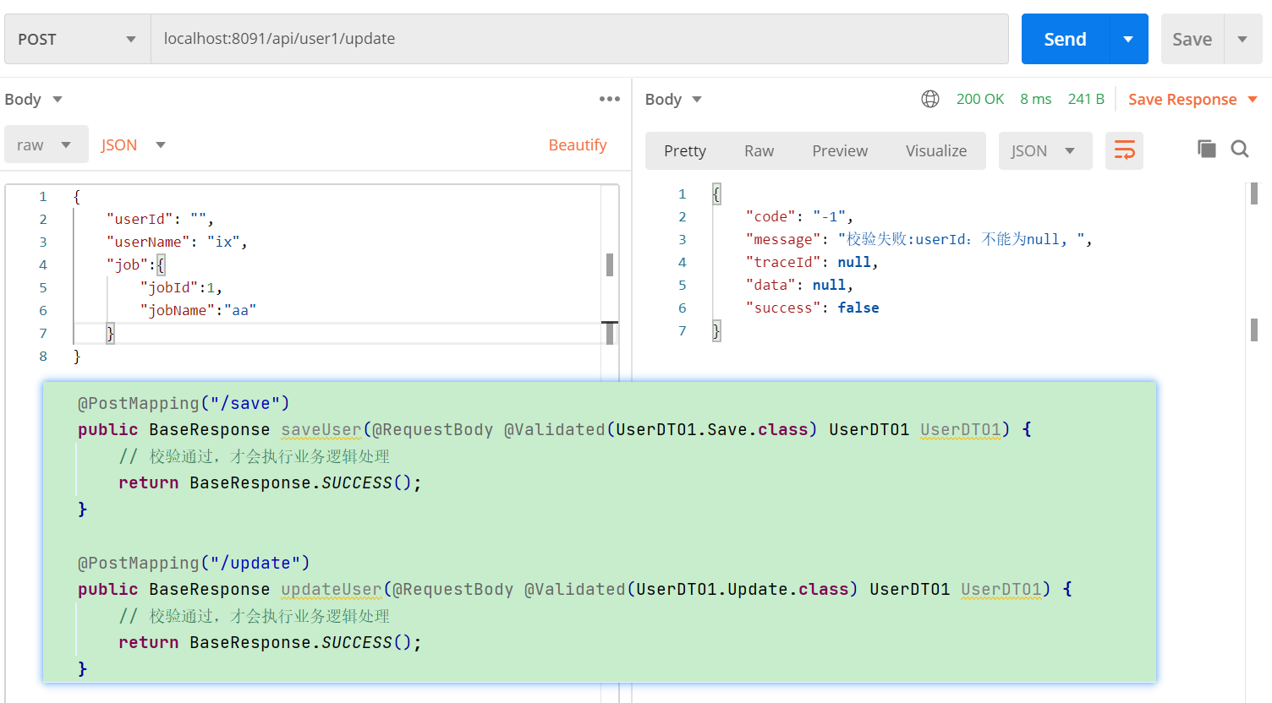The image size is (1272, 703).
Task: Select the Preview response tab
Action: tap(840, 150)
